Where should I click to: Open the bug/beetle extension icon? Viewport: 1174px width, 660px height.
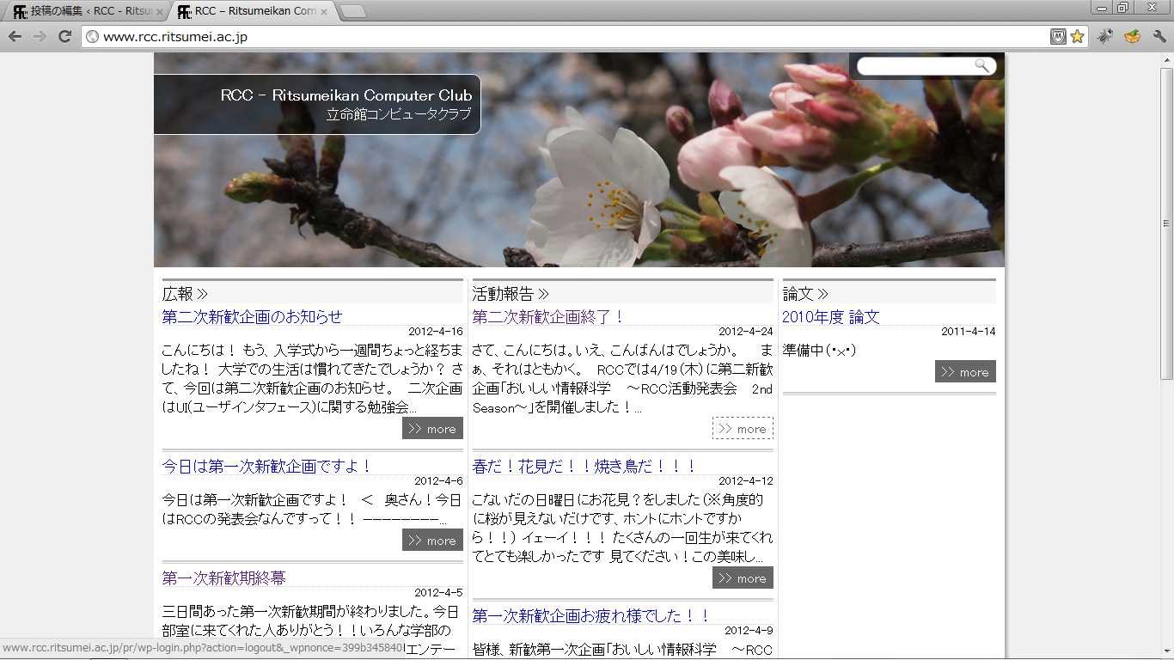point(1105,36)
